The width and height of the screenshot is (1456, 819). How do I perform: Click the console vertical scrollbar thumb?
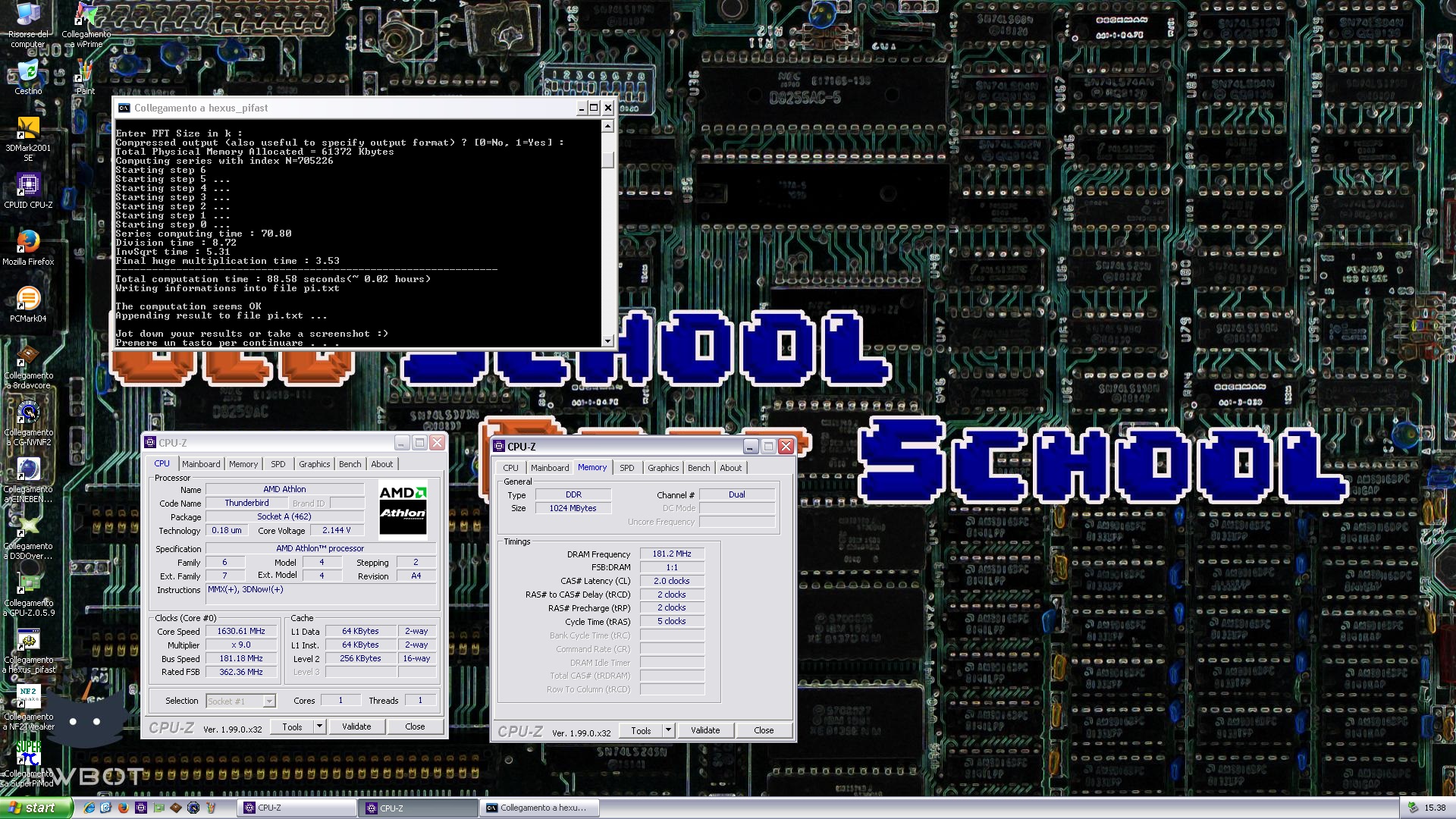pos(607,160)
